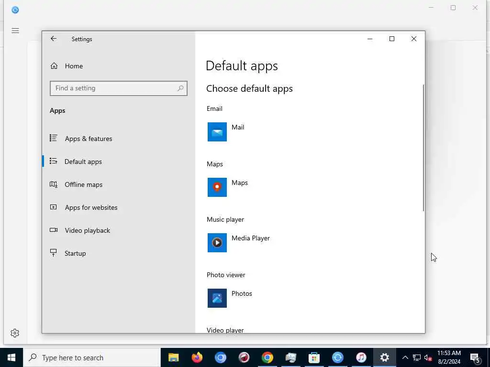Click the Settings window scrollbar
Screen dimensions: 490x367
point(423,148)
